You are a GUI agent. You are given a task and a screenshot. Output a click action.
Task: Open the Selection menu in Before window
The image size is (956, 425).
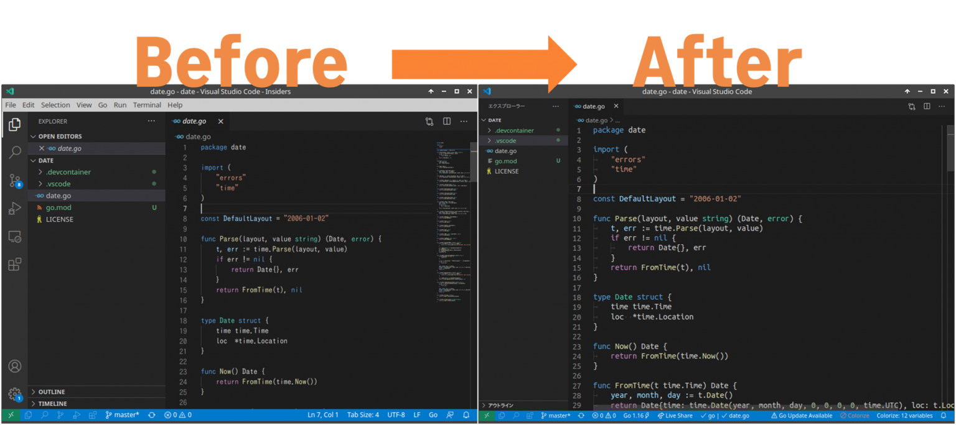coord(55,105)
